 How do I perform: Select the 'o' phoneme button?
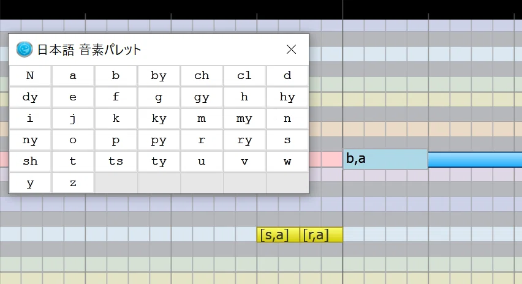coord(73,140)
